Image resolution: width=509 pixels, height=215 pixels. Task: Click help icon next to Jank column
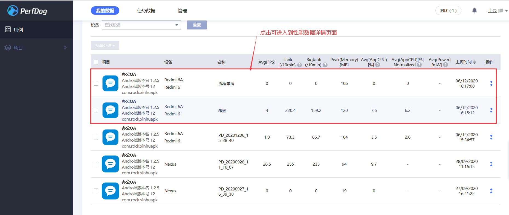299,65
